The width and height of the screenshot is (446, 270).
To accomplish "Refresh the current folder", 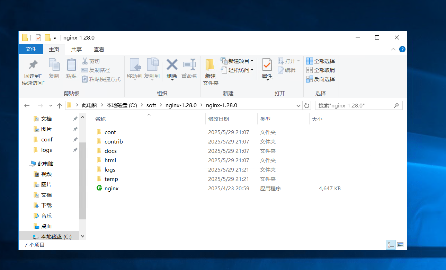I will coord(307,105).
